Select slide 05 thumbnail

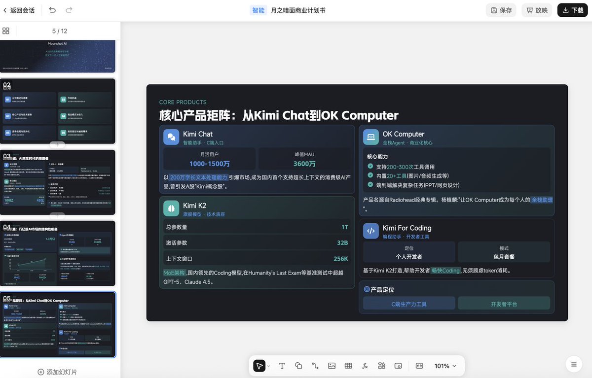(x=58, y=324)
